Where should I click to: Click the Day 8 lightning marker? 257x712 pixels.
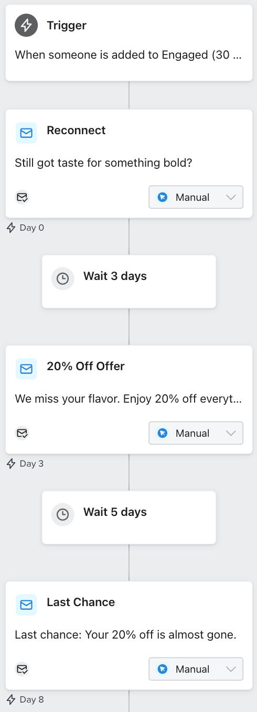[11, 699]
